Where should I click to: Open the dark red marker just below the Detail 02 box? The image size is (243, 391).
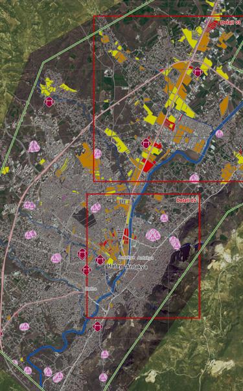[x=97, y=327]
